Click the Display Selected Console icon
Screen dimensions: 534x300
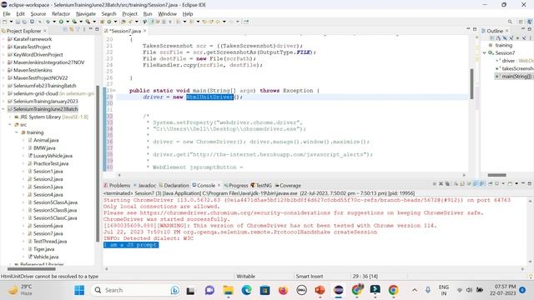coord(496,183)
